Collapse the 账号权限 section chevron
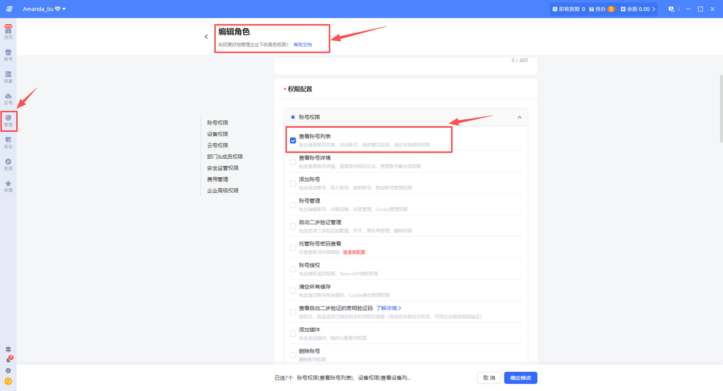The image size is (723, 391). click(520, 117)
